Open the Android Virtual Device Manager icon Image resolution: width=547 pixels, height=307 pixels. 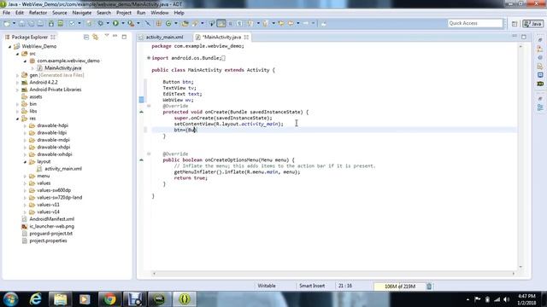[61, 23]
